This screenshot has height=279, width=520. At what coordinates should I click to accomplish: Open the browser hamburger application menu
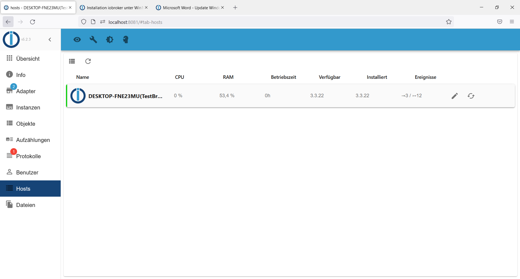coord(512,22)
